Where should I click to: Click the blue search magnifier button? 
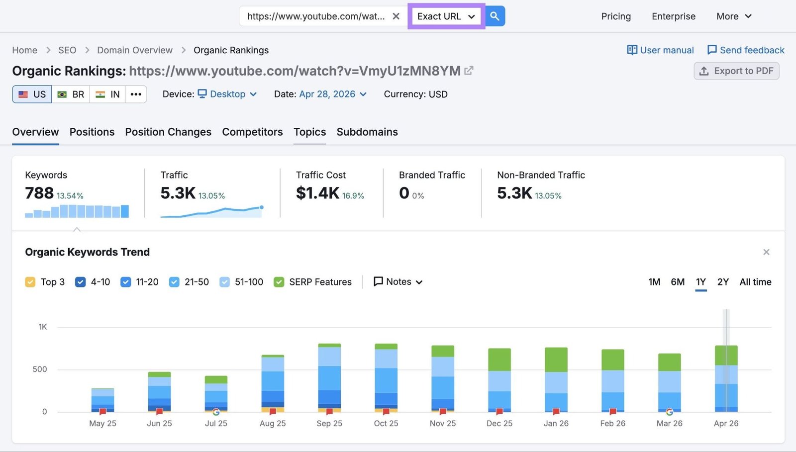point(495,16)
